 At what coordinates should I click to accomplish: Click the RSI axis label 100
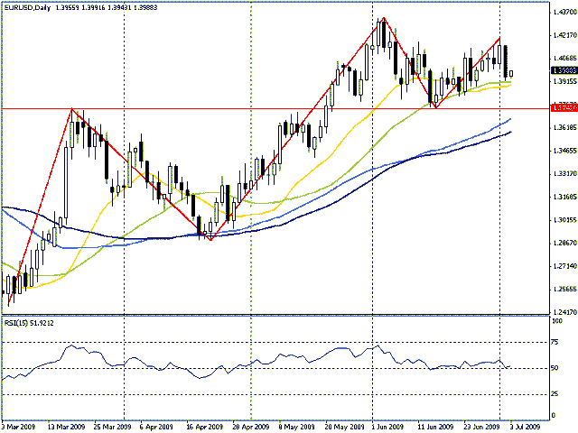coord(557,321)
